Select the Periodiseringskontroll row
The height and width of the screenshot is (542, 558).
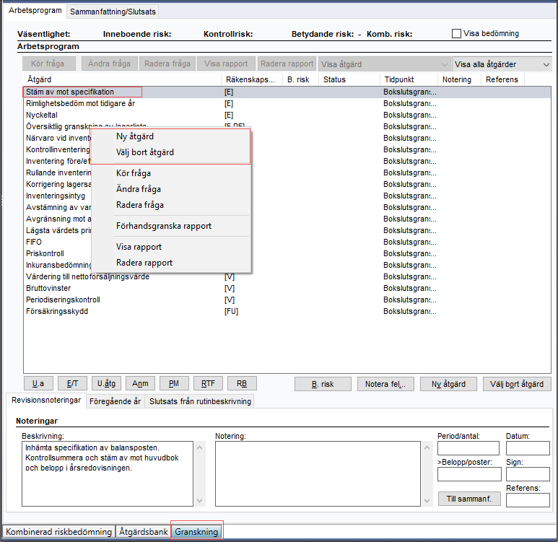coord(287,300)
